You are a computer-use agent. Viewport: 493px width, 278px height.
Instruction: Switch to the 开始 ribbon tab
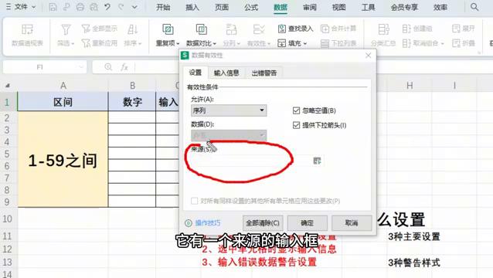(163, 7)
